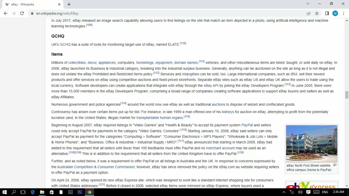
Task: Open Microsoft Store from taskbar
Action: [52, 192]
